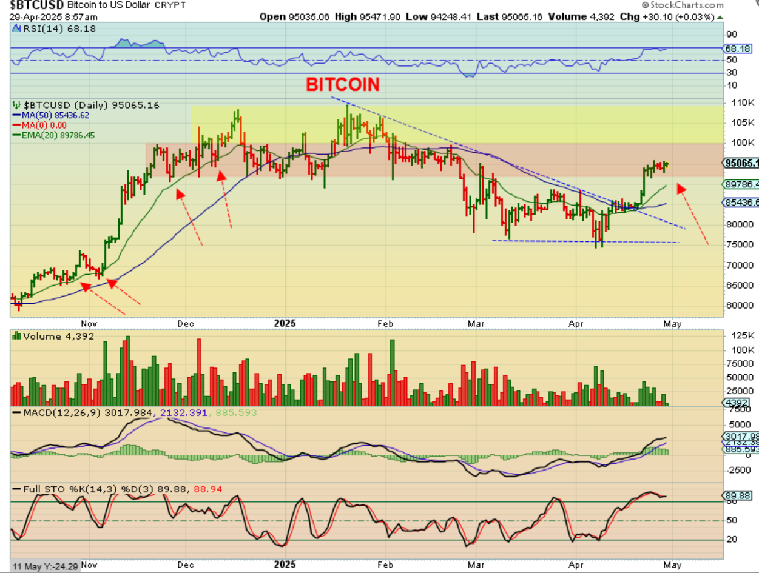
Task: Click the 'Volume 4,392' panel label
Action: pyautogui.click(x=58, y=336)
